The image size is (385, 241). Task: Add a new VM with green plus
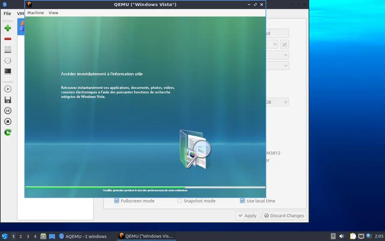pyautogui.click(x=8, y=28)
